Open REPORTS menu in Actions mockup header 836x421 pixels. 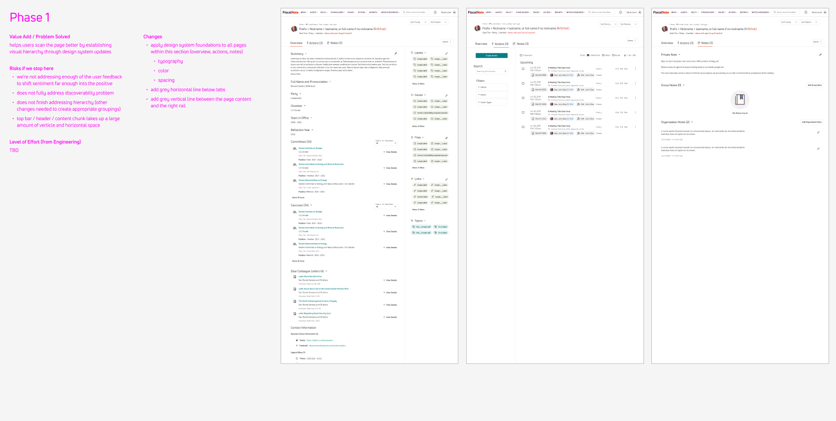[559, 12]
